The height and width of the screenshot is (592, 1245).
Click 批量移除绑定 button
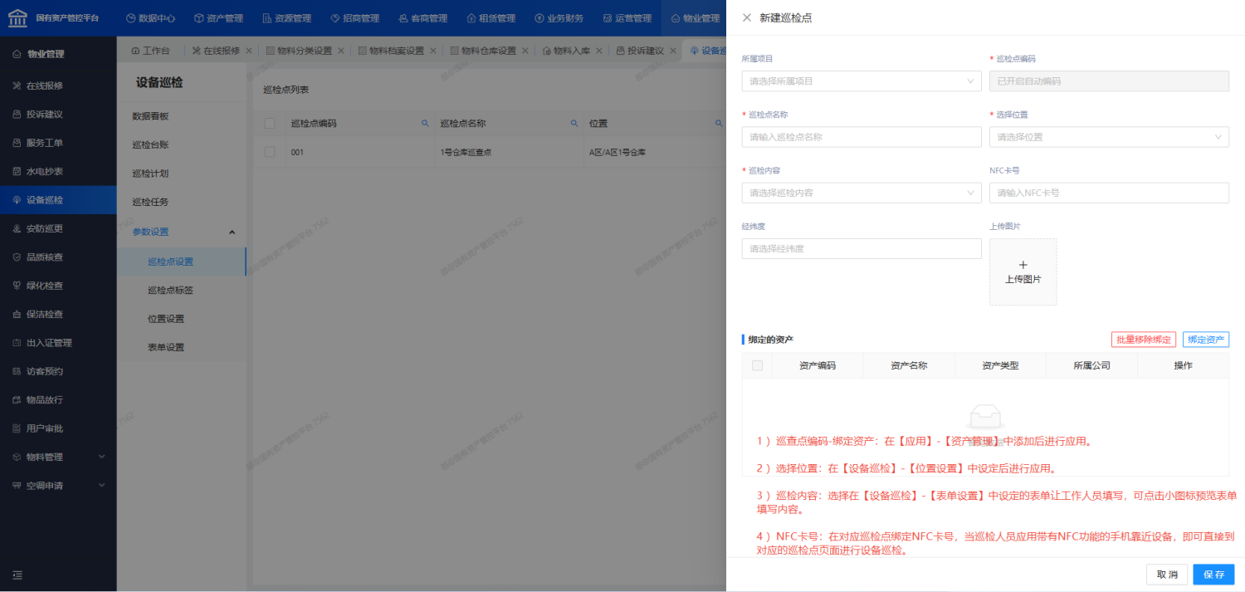tap(1144, 340)
